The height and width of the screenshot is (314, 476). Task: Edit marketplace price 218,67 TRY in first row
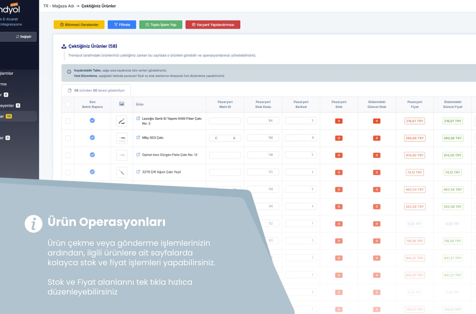point(415,121)
